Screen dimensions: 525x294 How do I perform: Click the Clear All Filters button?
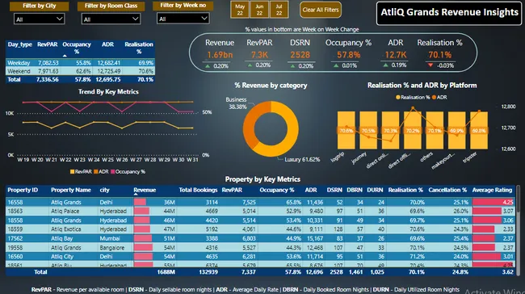click(x=321, y=10)
